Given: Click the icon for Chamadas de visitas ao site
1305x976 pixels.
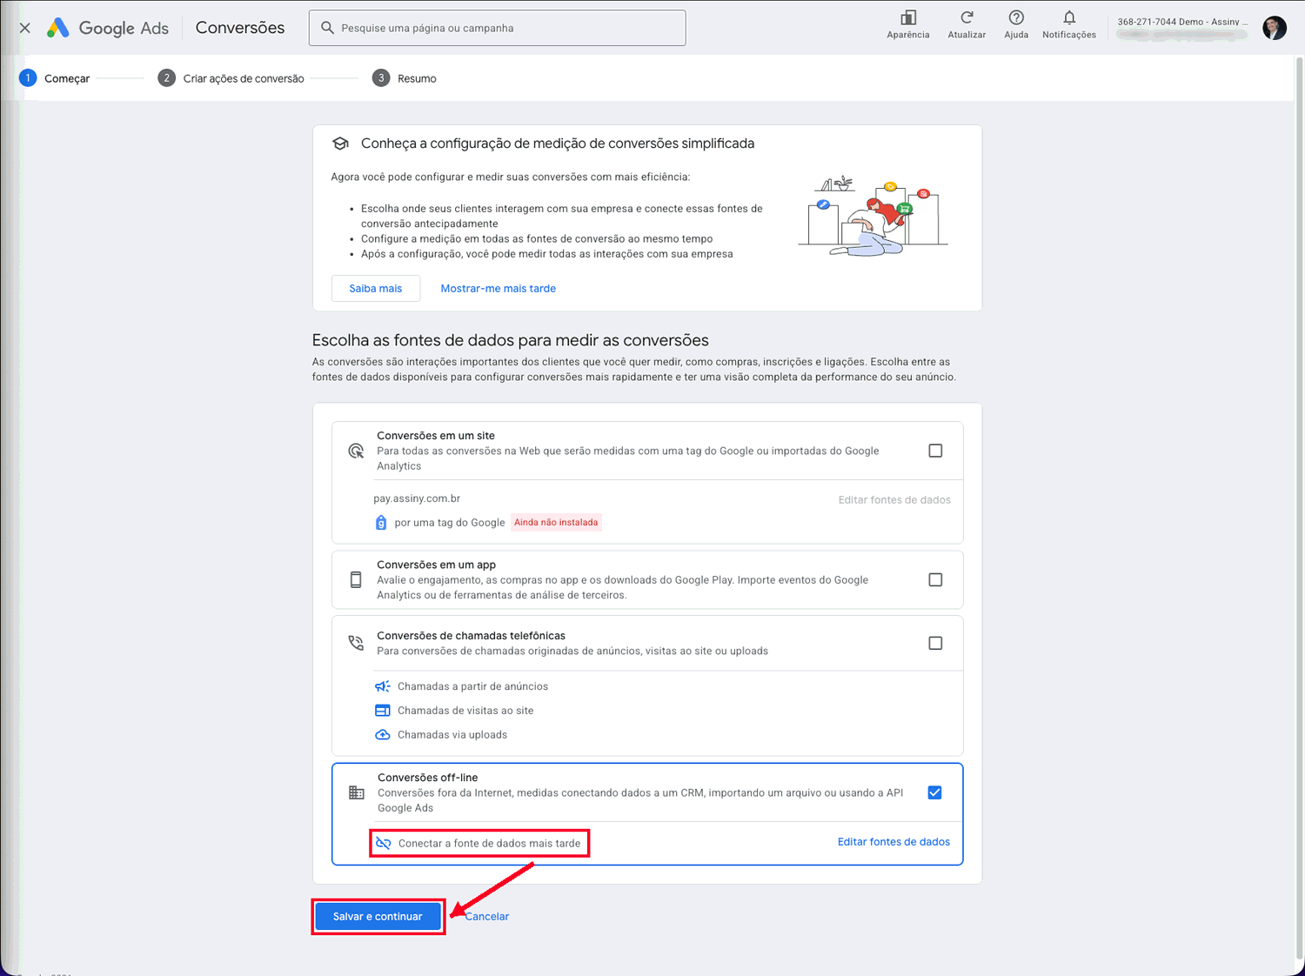Looking at the screenshot, I should pos(383,711).
